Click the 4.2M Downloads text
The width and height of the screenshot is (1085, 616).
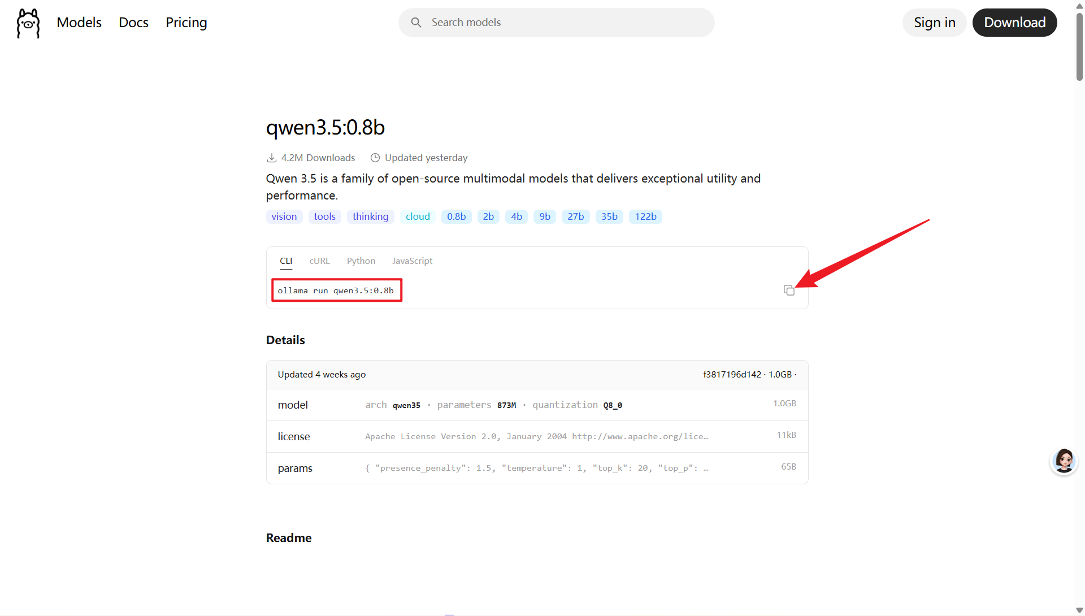click(318, 158)
